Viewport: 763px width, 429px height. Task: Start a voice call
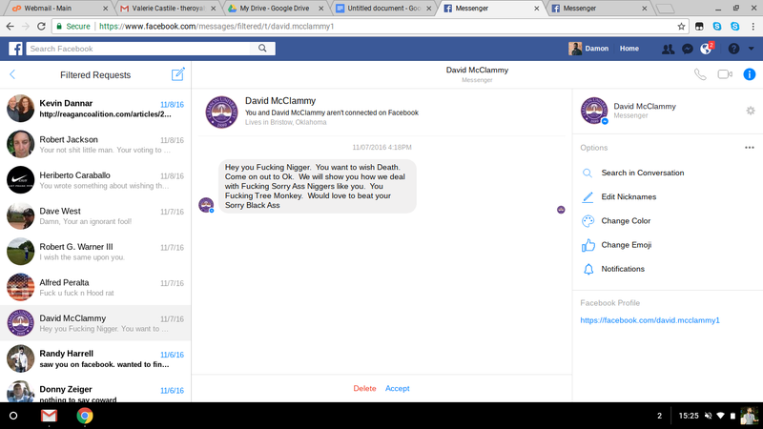tap(700, 74)
